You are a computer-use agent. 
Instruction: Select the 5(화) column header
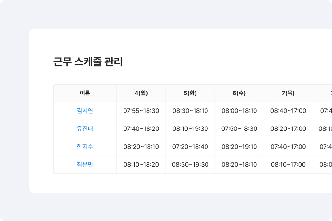[190, 93]
